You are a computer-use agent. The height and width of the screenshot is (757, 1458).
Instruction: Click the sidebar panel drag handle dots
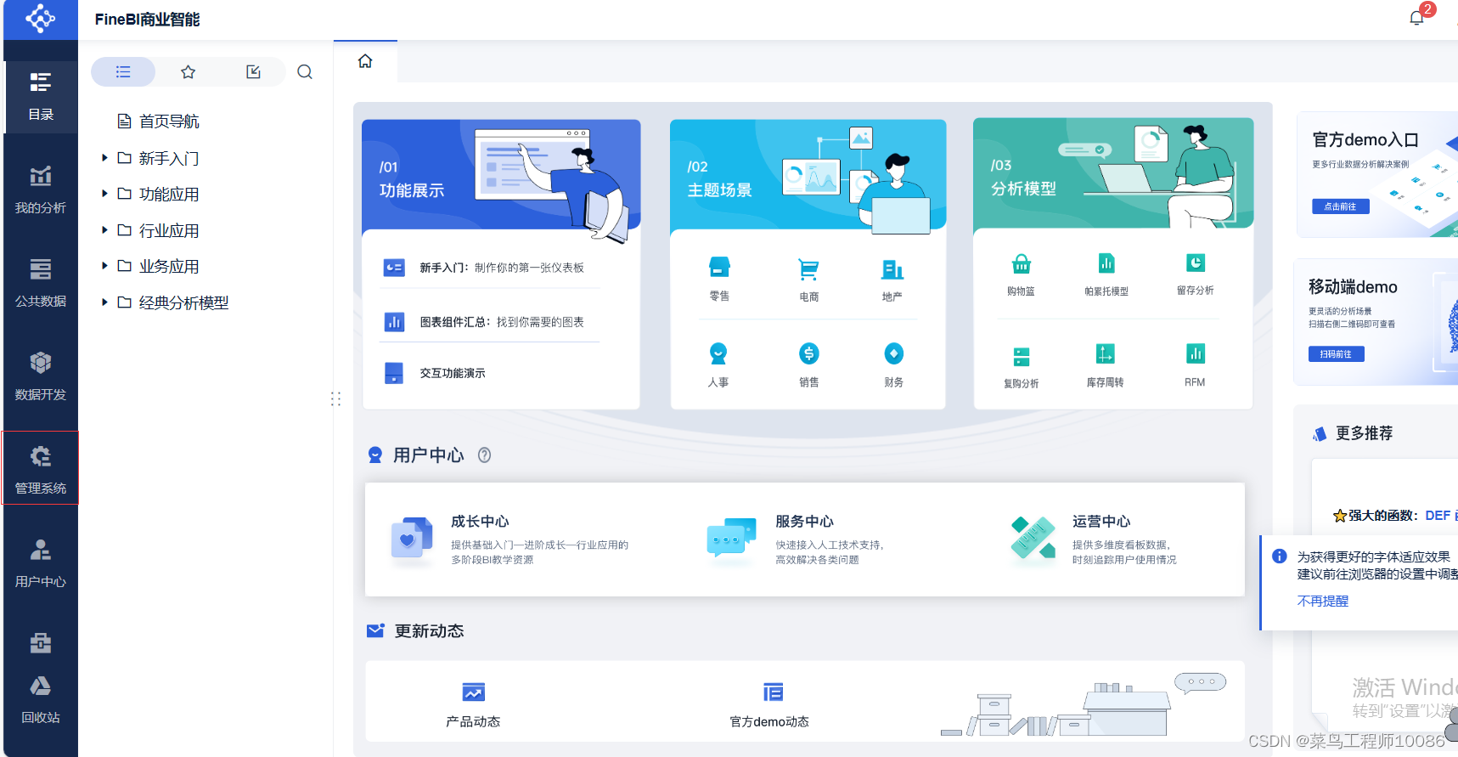tap(335, 398)
